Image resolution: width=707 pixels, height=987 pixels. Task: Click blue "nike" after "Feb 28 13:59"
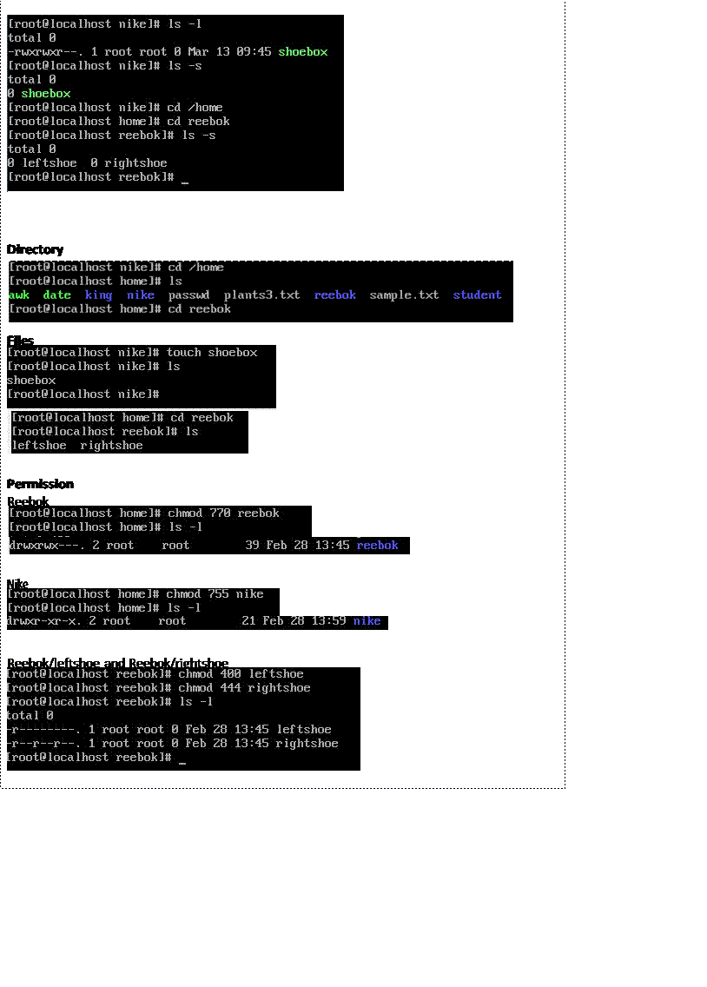pyautogui.click(x=367, y=620)
